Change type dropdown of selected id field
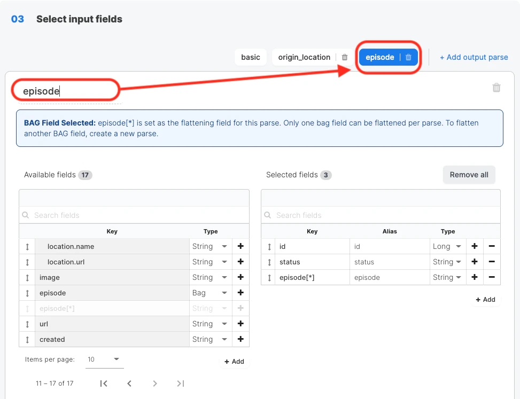 tap(448, 246)
